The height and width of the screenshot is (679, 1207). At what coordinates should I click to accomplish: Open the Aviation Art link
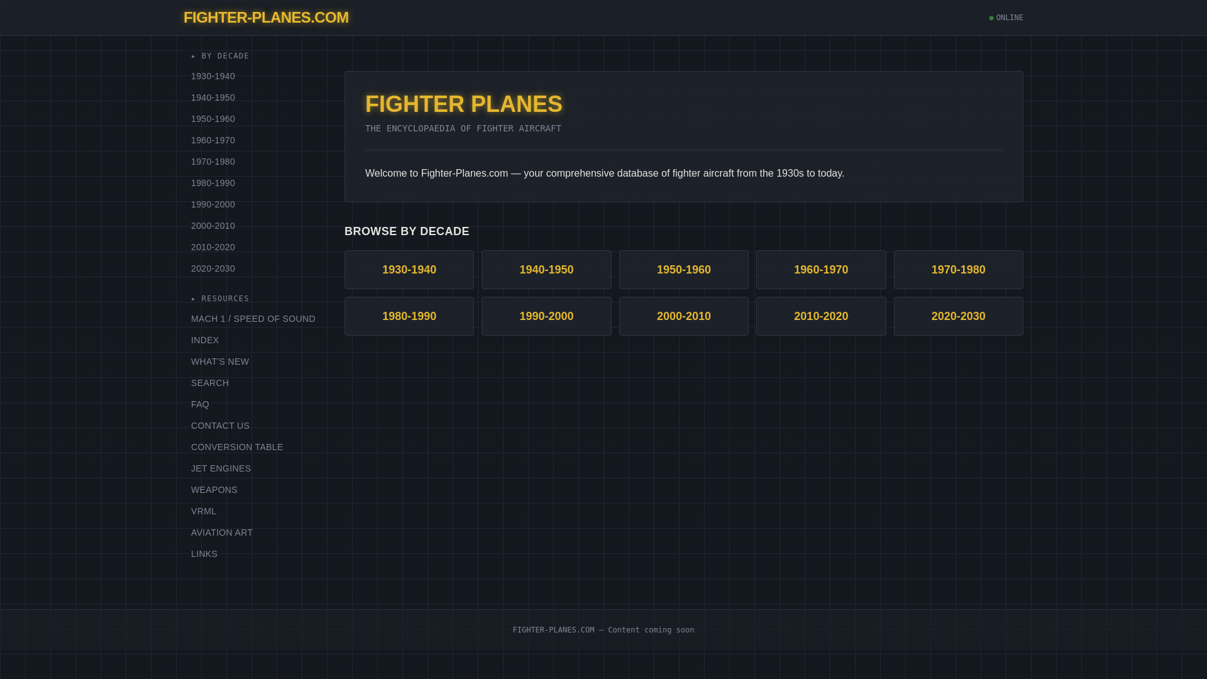[222, 533]
